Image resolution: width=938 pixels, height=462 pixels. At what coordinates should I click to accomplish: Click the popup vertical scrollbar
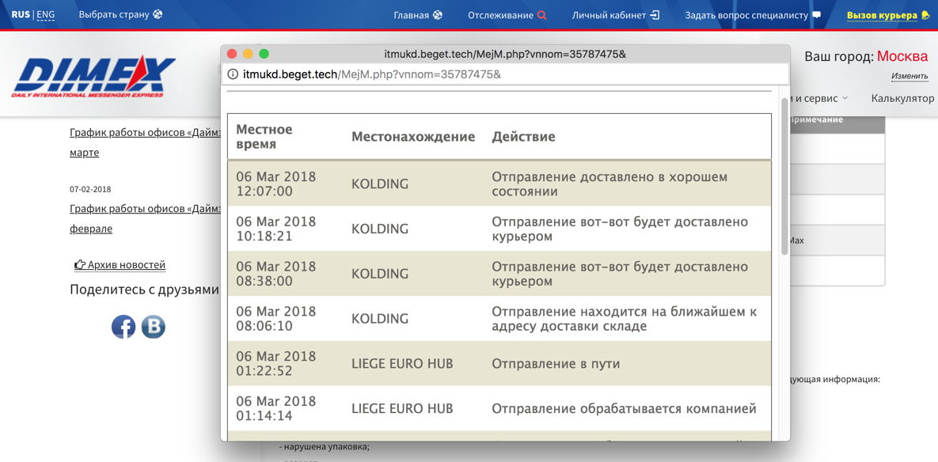(x=784, y=176)
